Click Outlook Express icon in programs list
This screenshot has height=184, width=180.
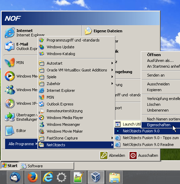42,104
